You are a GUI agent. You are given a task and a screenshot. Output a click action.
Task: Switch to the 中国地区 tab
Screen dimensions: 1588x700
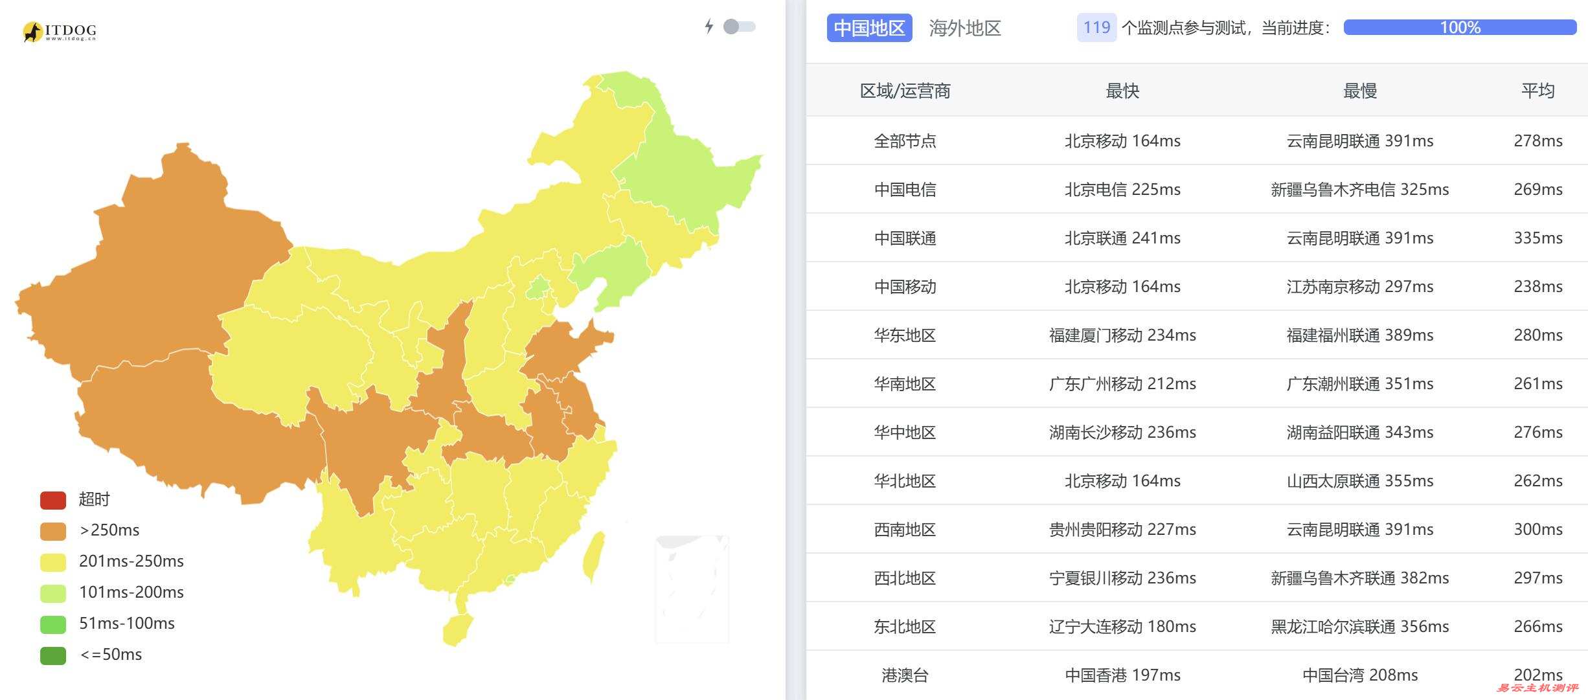pos(869,28)
